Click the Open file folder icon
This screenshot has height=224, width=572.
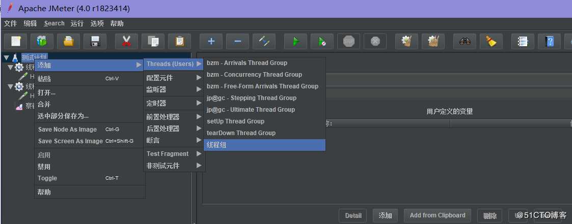(x=69, y=41)
